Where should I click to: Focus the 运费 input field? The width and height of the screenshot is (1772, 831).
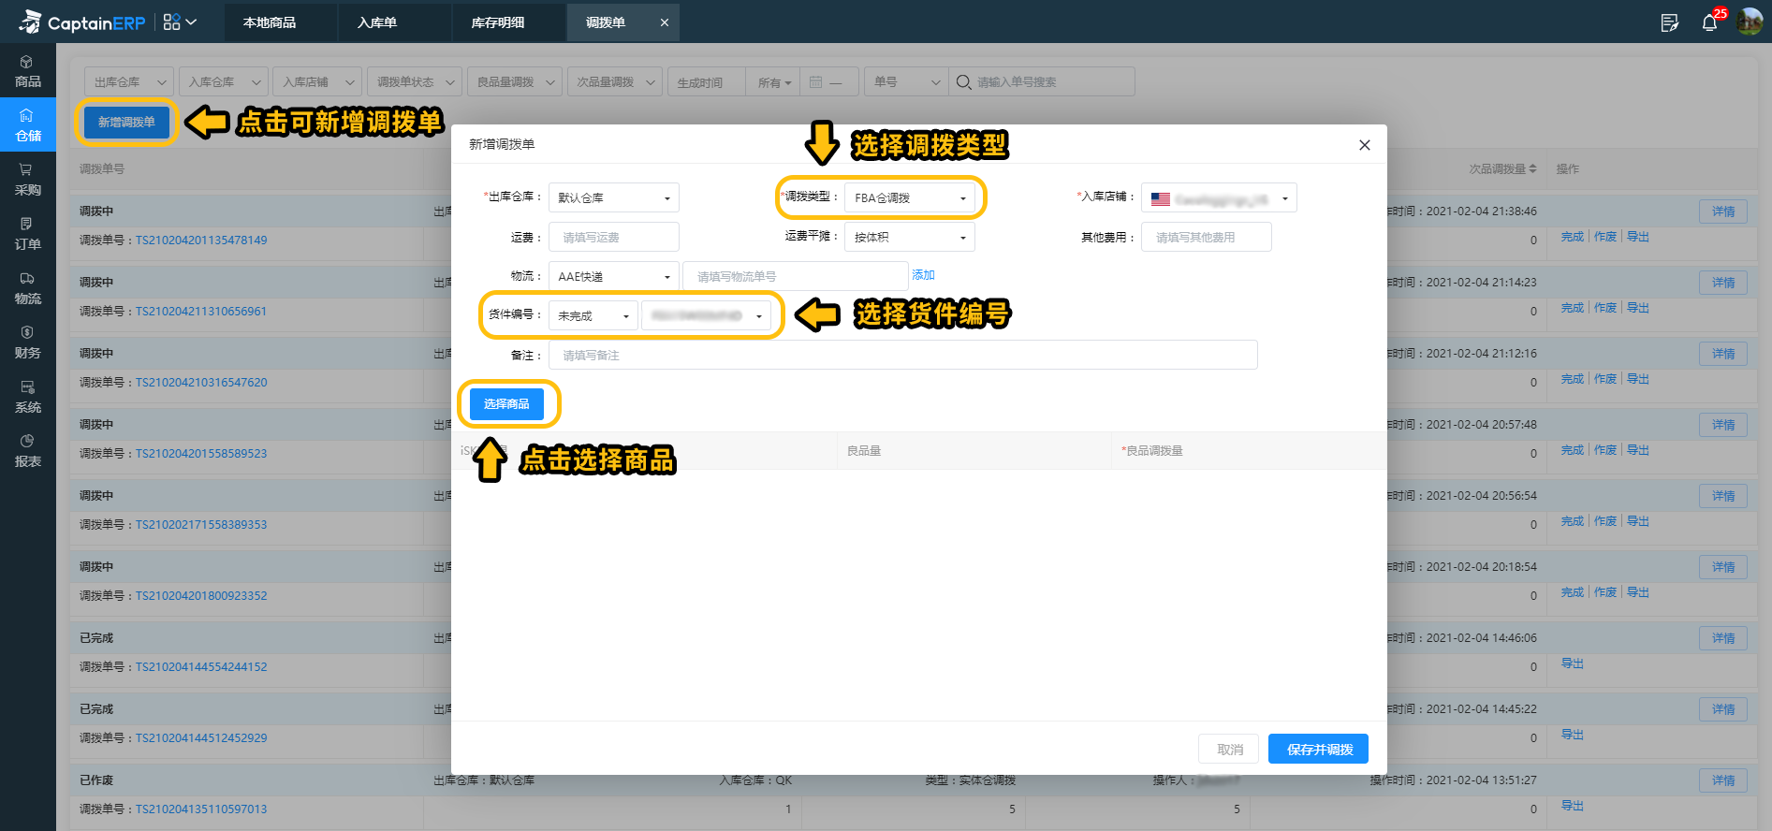[613, 237]
